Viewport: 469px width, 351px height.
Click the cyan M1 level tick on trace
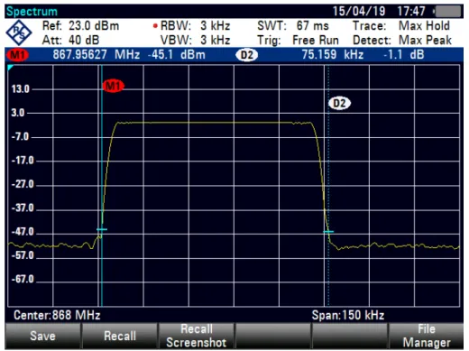(x=102, y=229)
